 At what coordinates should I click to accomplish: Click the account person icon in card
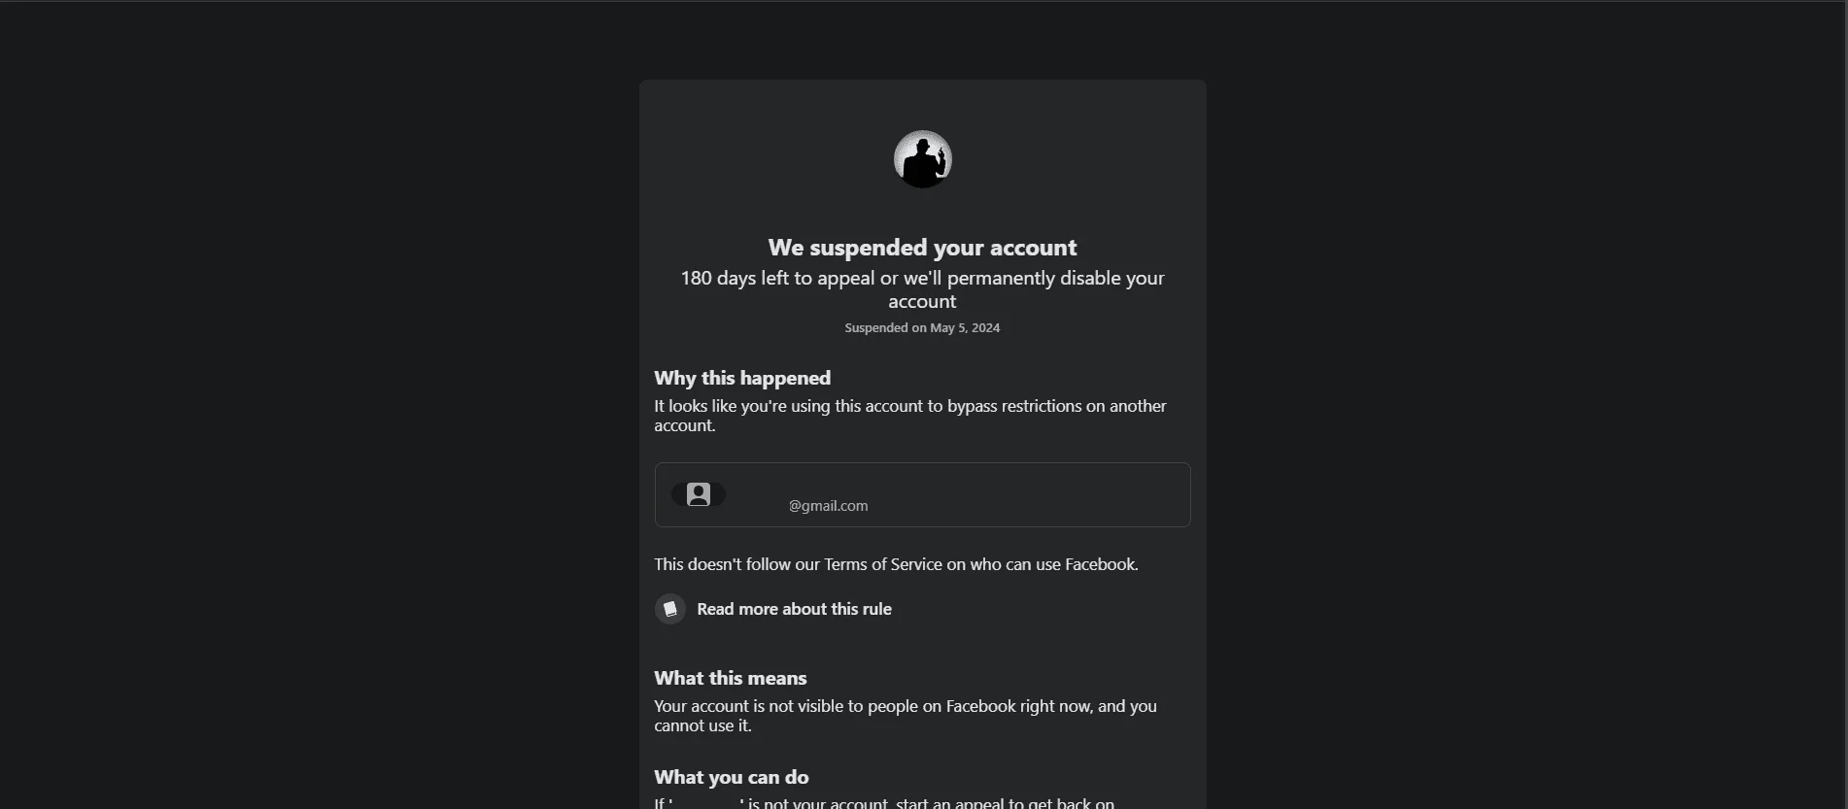(699, 494)
